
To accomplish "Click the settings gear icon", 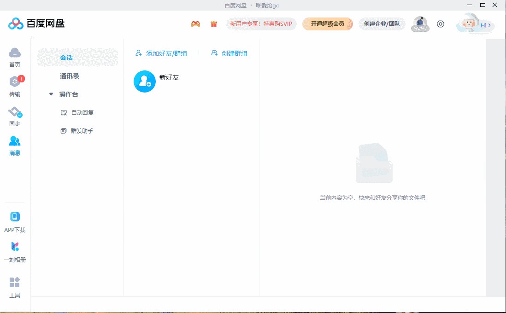I will [440, 23].
